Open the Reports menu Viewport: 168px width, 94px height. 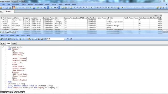tap(47, 4)
